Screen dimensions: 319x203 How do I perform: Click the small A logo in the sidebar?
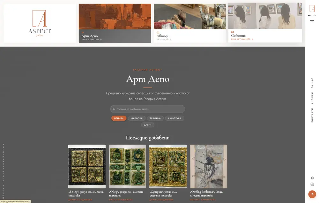tap(312, 9)
